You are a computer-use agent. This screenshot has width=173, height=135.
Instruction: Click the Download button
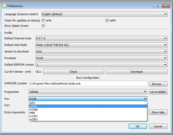point(137,72)
